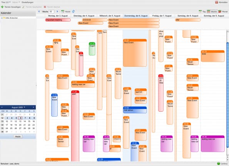Click the Heute calendar icon in week toolbar
This screenshot has width=229, height=166.
click(x=63, y=12)
